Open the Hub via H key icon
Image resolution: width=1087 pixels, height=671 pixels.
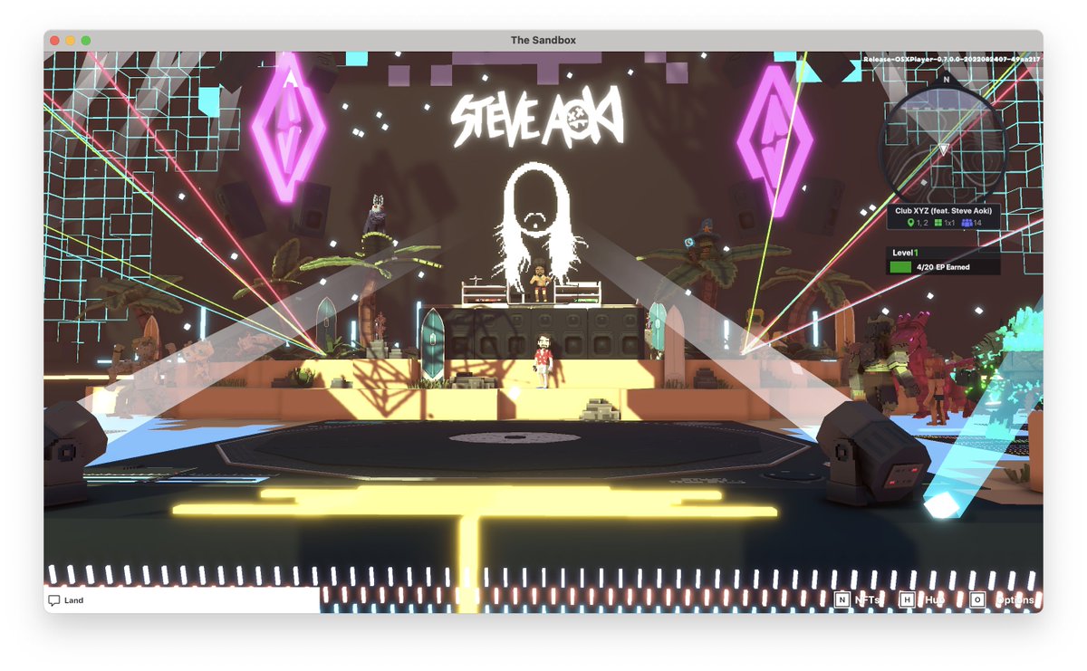point(907,599)
